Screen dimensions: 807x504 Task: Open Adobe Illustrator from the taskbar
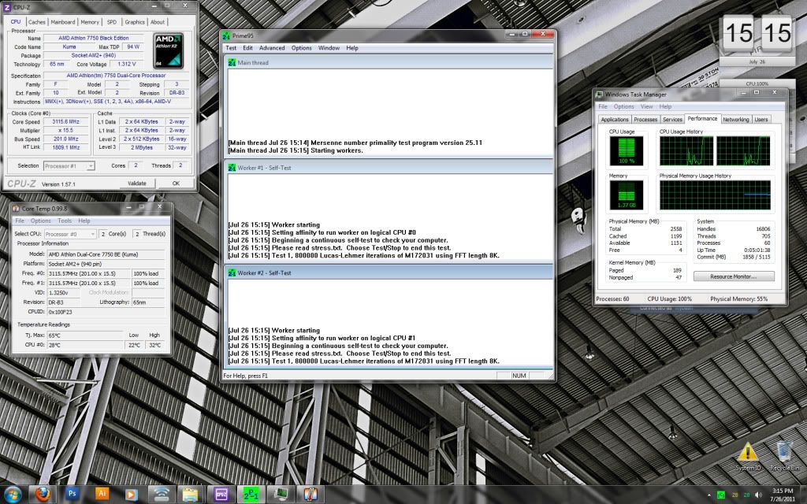[102, 495]
